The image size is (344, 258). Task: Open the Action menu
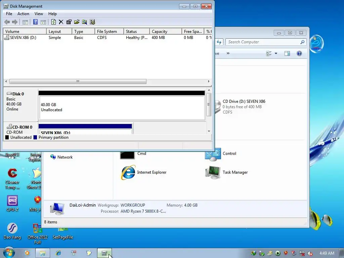pyautogui.click(x=23, y=13)
